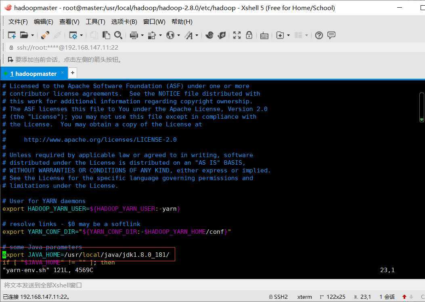
Task: Click the Open session folder icon
Action: click(24, 35)
